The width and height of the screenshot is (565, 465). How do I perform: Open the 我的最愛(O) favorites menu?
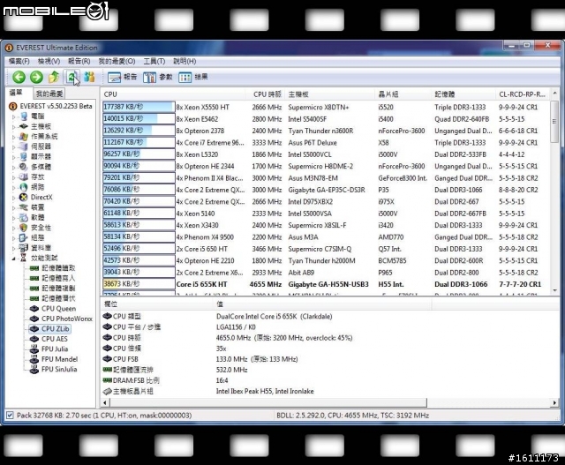click(x=117, y=61)
